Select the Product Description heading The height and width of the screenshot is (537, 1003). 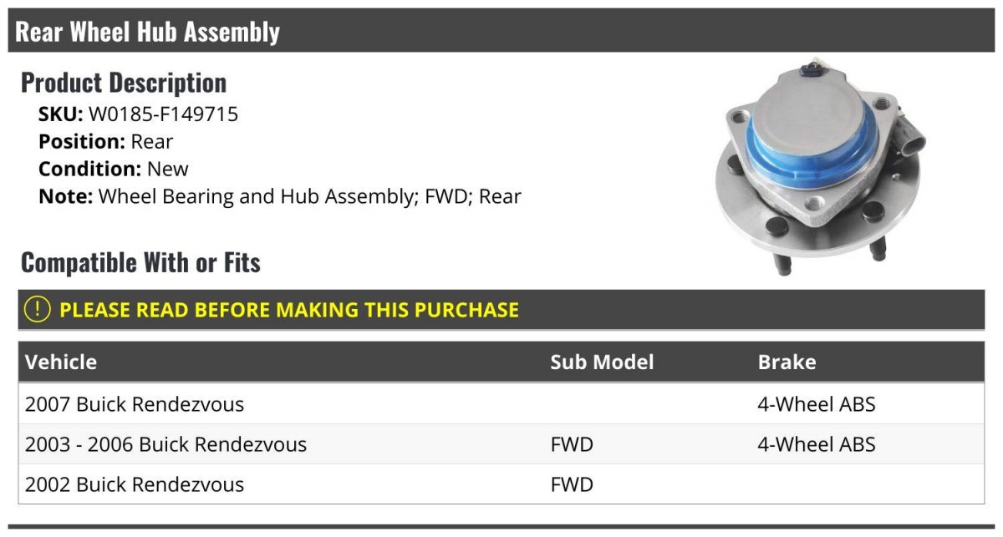click(124, 83)
